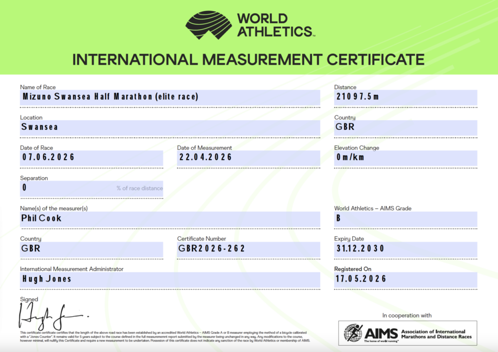Click the 'Elevation Change' label
498x352 pixels.
coord(356,148)
